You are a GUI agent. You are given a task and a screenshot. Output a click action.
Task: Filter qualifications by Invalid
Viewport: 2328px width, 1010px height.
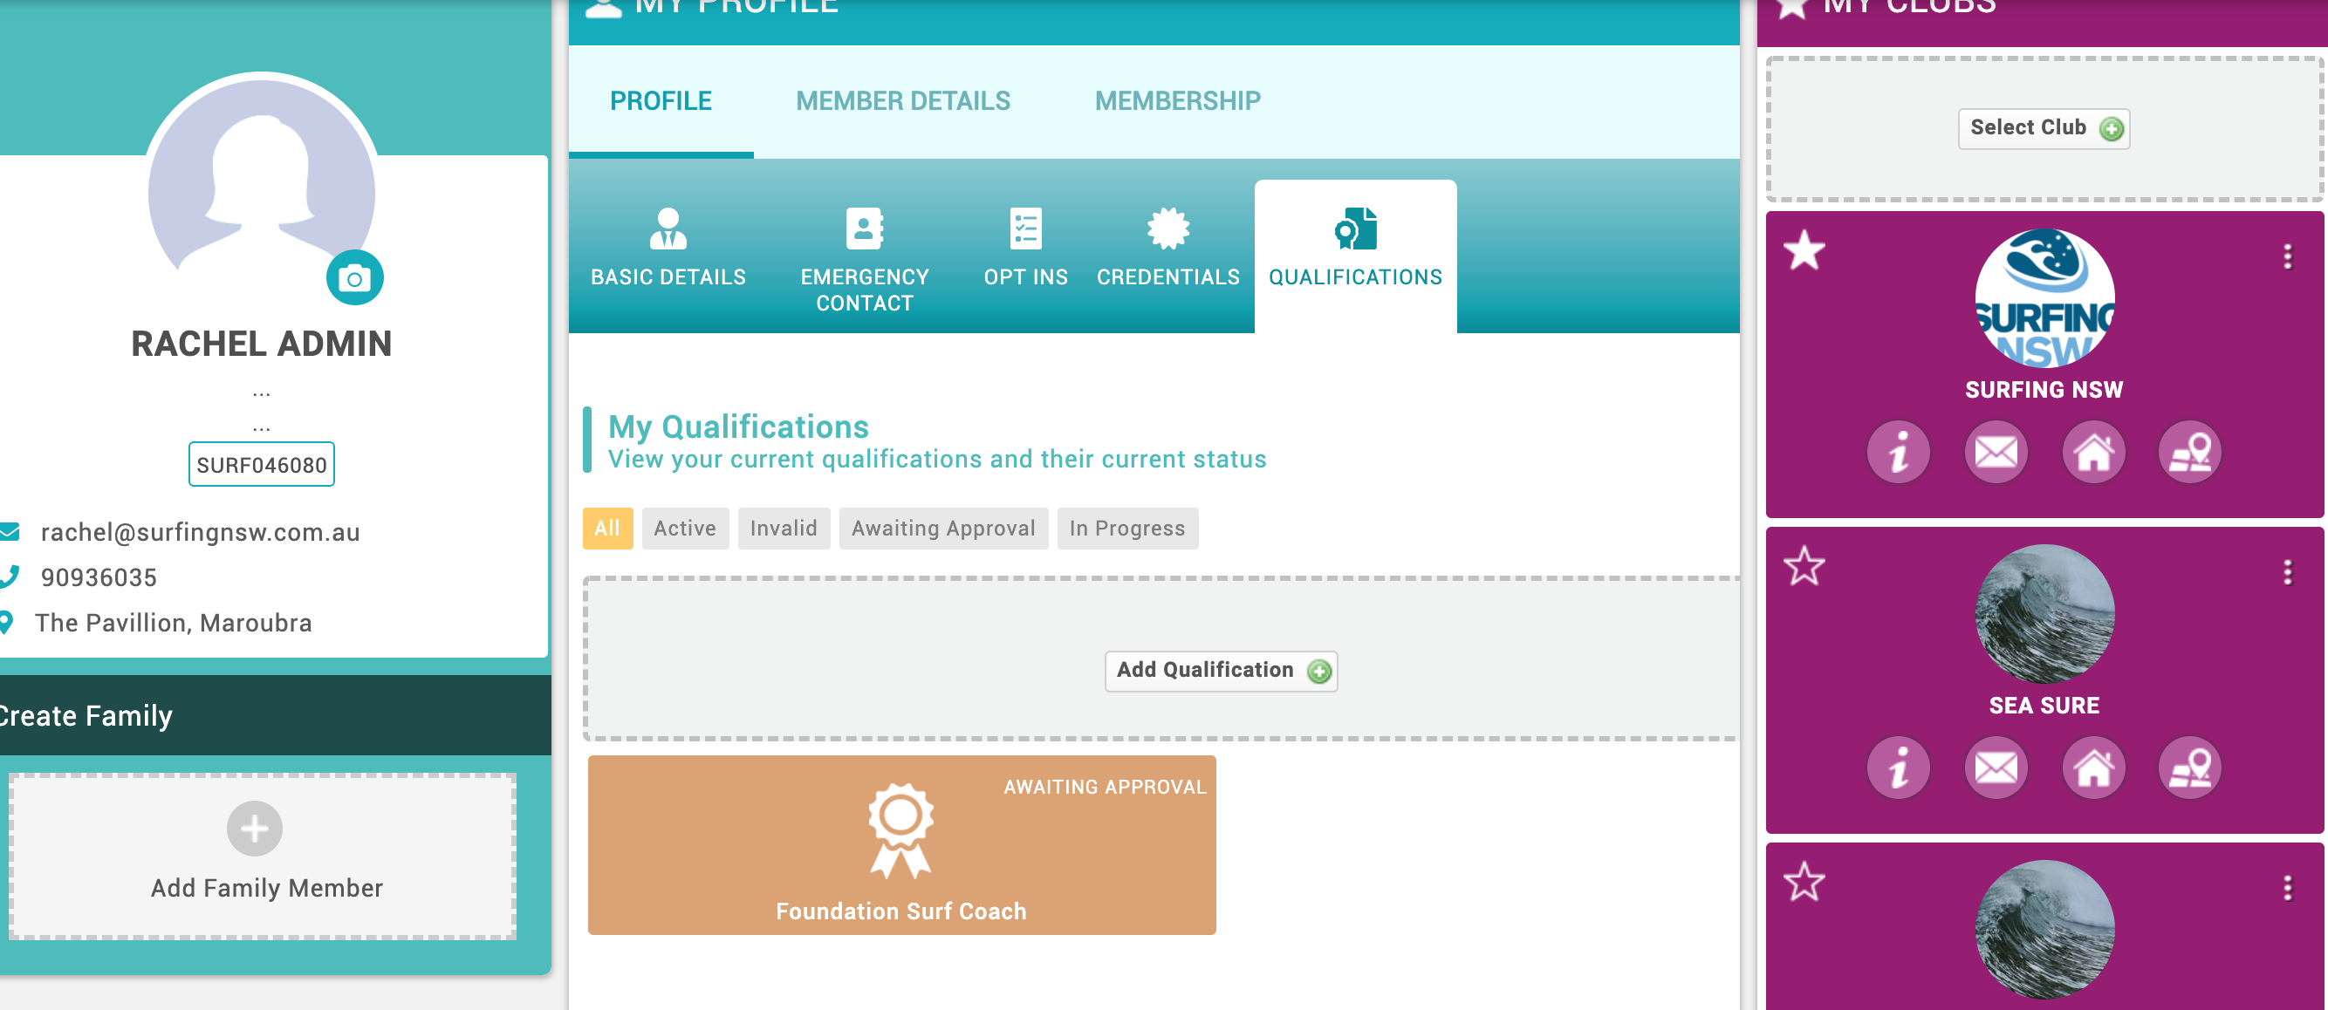(784, 529)
